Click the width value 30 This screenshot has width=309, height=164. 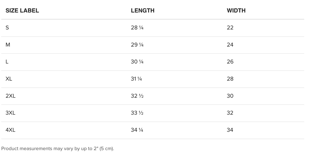pos(230,96)
